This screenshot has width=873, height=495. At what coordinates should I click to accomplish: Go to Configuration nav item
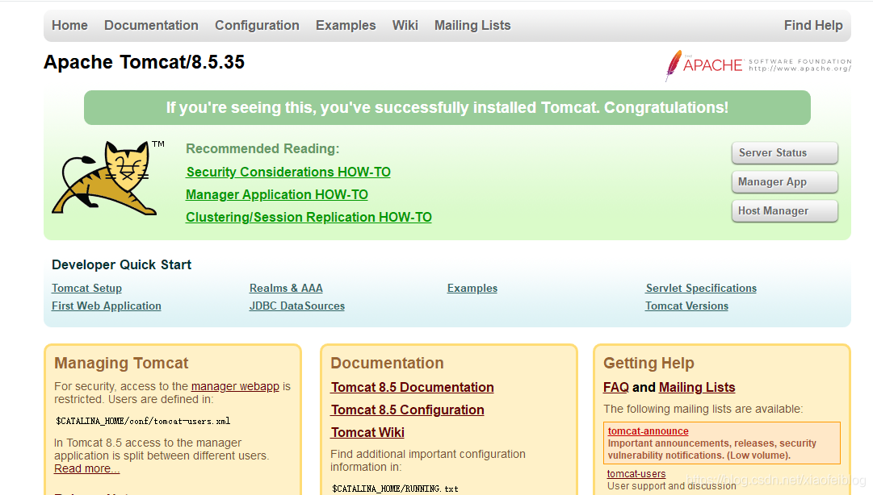[x=257, y=26]
